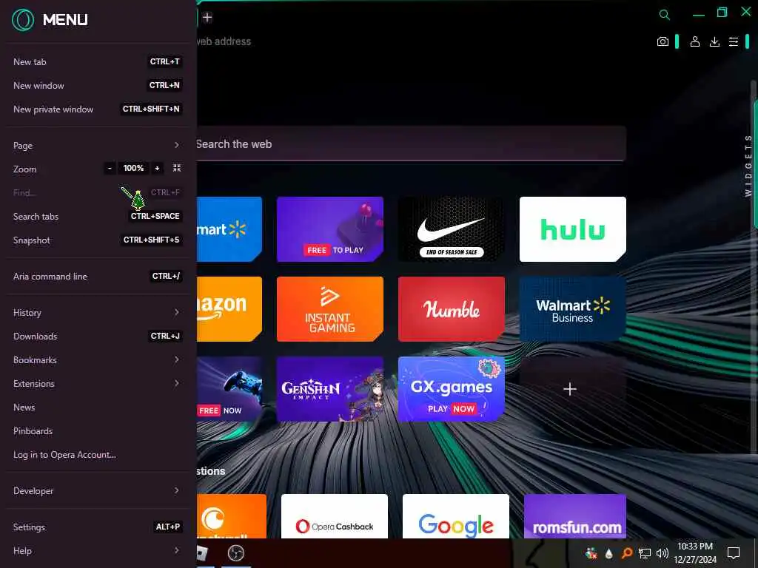
Task: Open the romsfun.com suggestion tile
Action: (574, 515)
